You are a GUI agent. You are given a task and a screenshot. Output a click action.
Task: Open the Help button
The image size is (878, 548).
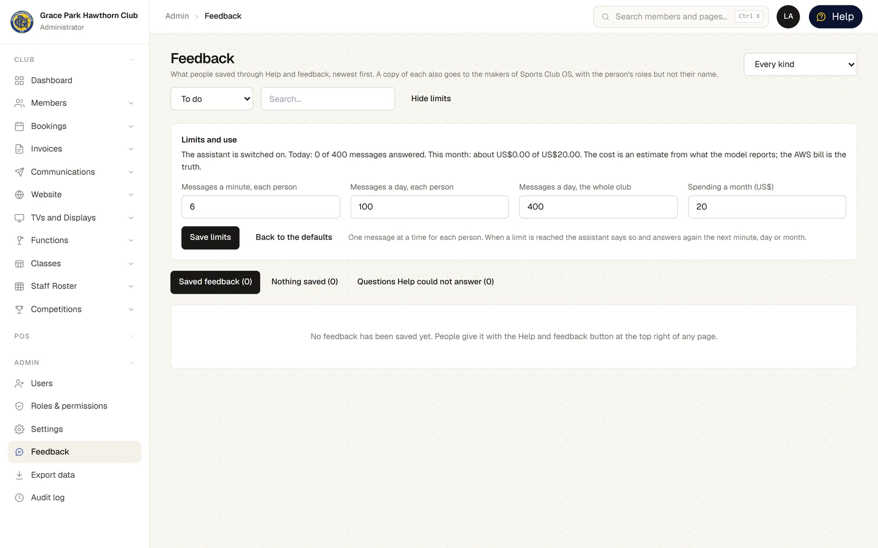[835, 16]
